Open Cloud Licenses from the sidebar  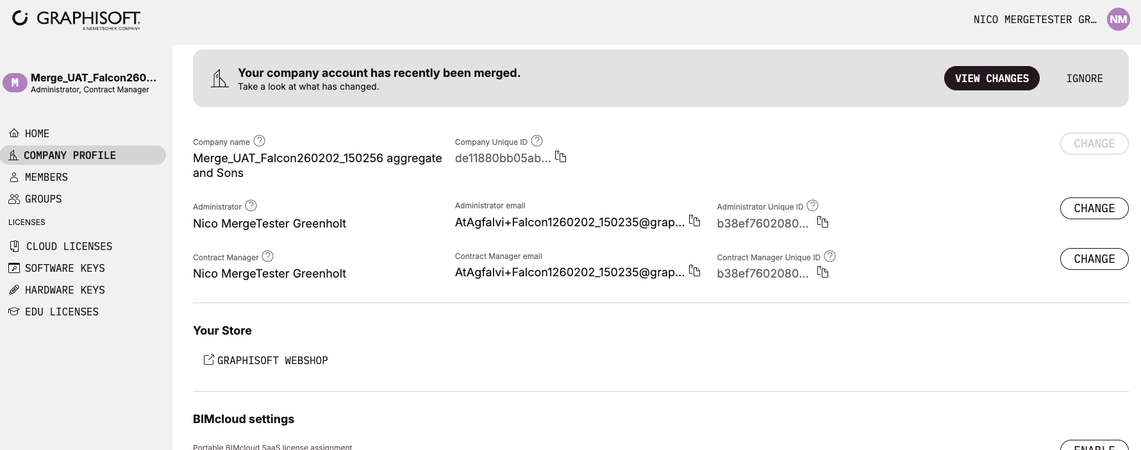click(14, 246)
